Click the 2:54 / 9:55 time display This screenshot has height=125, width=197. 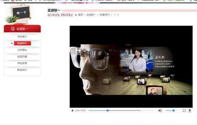(80, 111)
